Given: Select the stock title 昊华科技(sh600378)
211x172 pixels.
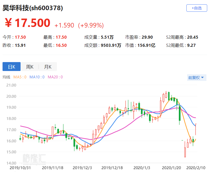Looking at the screenshot, I should click(x=33, y=8).
